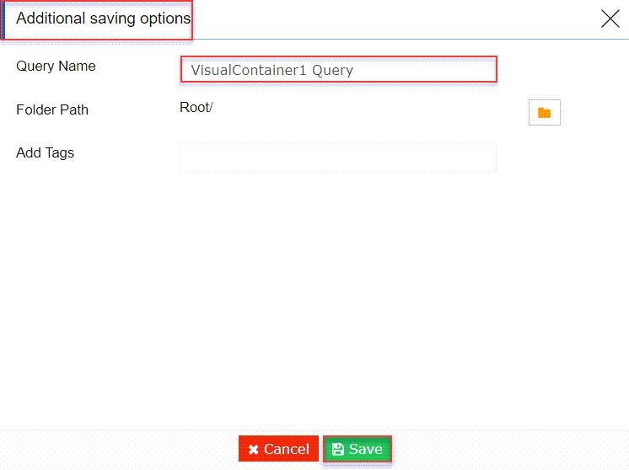The image size is (629, 470).
Task: Click the word Save on green button
Action: [365, 449]
